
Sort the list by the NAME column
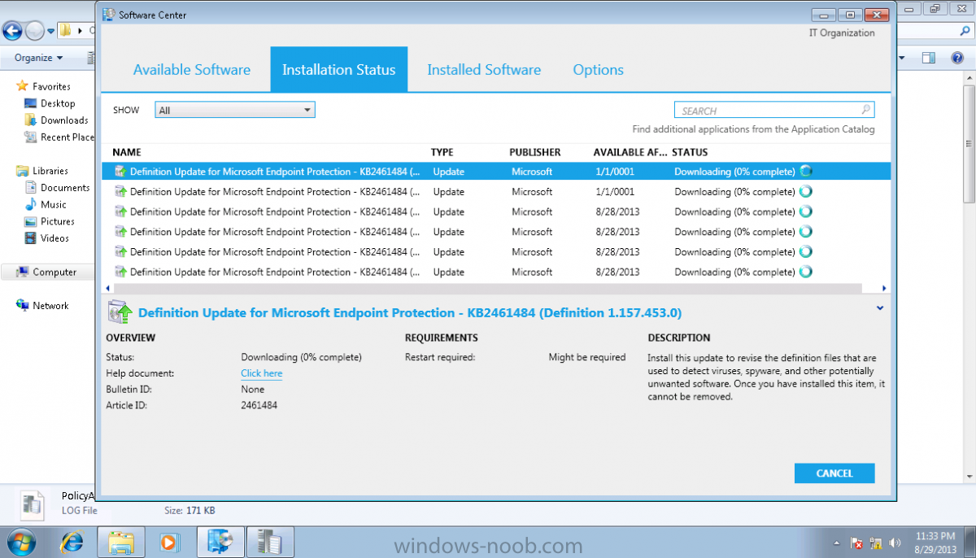(127, 152)
